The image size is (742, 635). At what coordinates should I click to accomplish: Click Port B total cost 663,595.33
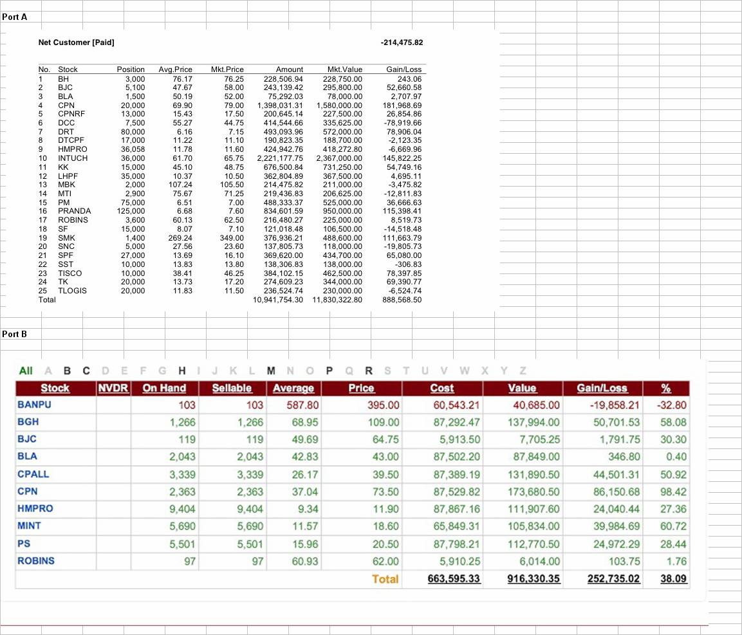[454, 578]
